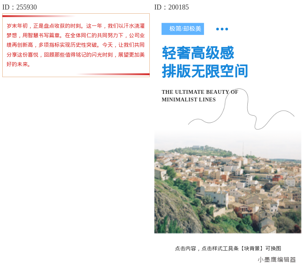304x267 pixels.
Task: Click the template ID 255930 label
Action: point(20,7)
